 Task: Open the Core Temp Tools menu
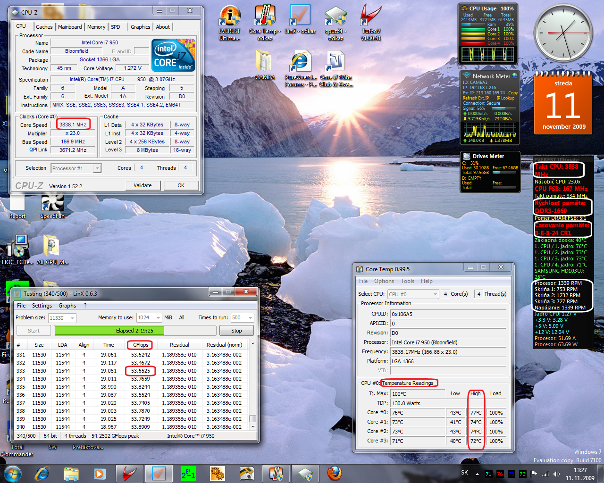coord(407,281)
